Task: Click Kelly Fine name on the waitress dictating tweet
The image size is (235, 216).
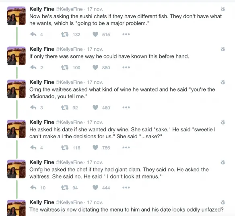Action: [42, 202]
